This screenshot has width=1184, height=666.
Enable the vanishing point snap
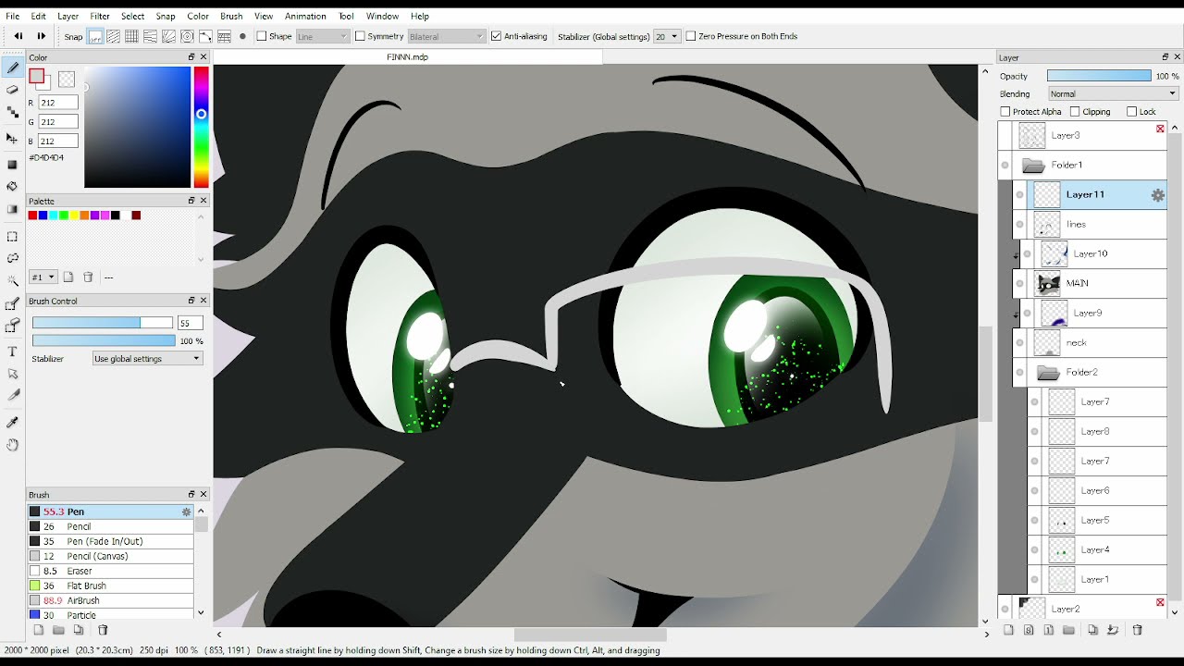pyautogui.click(x=150, y=36)
